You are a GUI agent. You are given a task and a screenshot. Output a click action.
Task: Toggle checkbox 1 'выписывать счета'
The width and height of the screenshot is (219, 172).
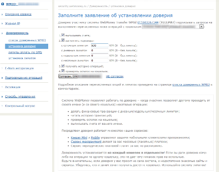coord(63,35)
